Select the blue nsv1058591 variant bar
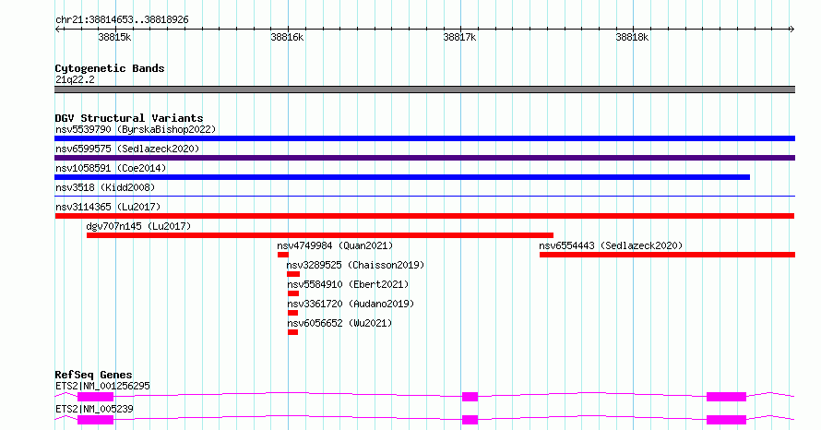 click(402, 177)
